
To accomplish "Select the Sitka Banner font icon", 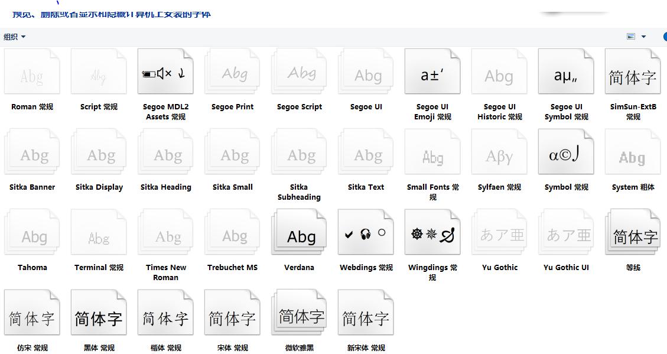I will [32, 152].
